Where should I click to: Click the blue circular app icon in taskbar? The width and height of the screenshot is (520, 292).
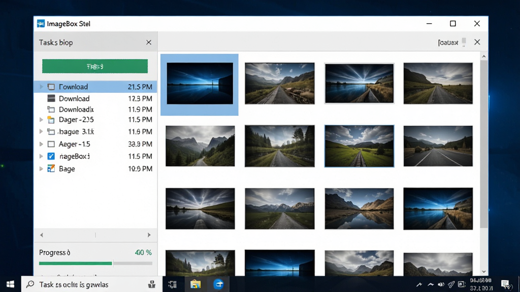tap(218, 284)
